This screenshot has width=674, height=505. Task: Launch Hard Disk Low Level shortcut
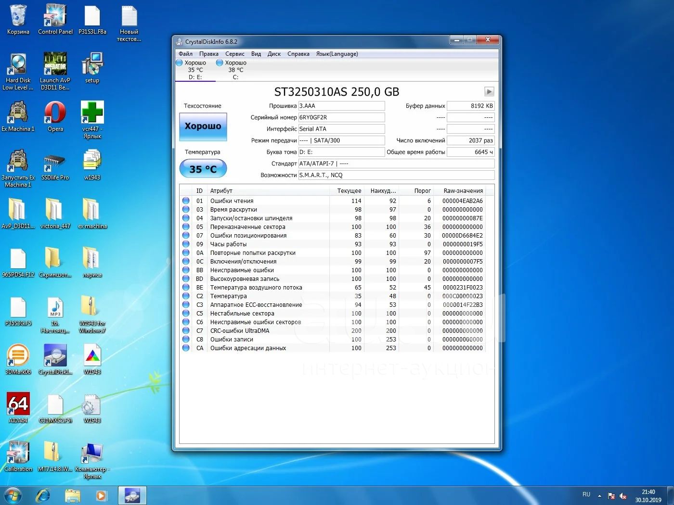(x=18, y=71)
